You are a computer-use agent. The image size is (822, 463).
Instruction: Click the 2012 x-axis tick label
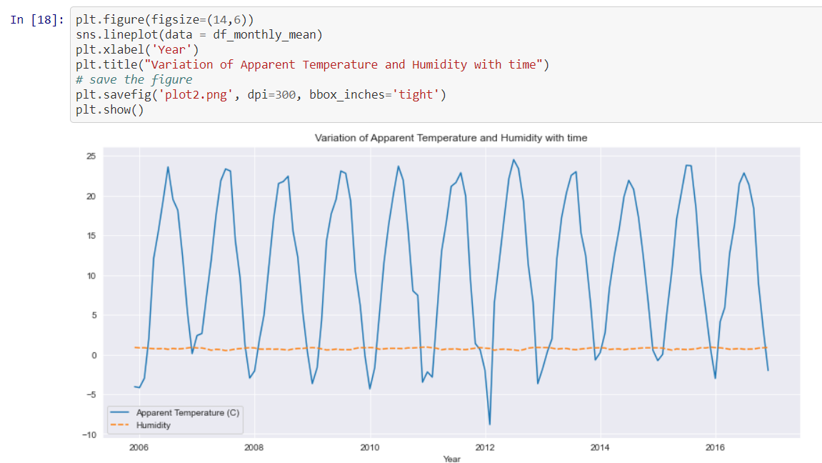pyautogui.click(x=485, y=447)
